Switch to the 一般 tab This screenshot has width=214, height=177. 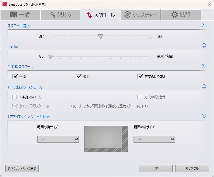point(20,15)
